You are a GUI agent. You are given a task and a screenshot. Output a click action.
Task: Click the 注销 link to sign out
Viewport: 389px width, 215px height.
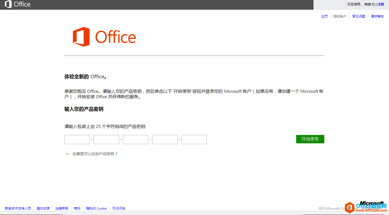click(x=380, y=4)
